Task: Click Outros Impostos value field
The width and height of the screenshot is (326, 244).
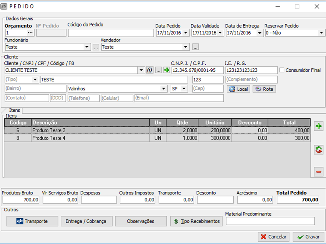Action: click(x=137, y=200)
